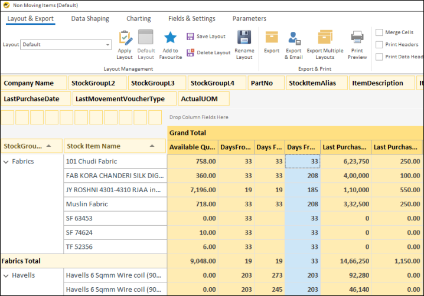Toggle the Print Headers checkbox
Image resolution: width=424 pixels, height=296 pixels.
[379, 45]
